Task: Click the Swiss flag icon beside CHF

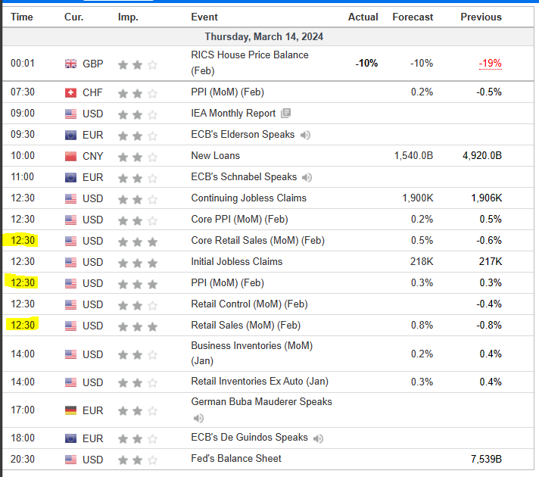Action: [70, 92]
